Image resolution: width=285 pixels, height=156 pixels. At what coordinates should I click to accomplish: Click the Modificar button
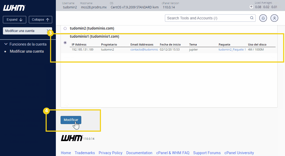tap(71, 120)
